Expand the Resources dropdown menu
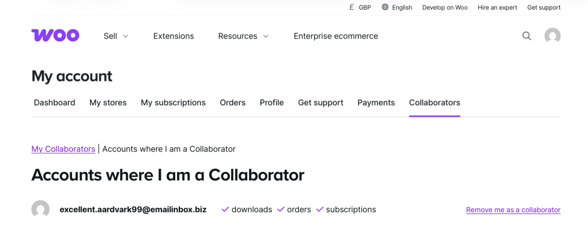 [243, 36]
